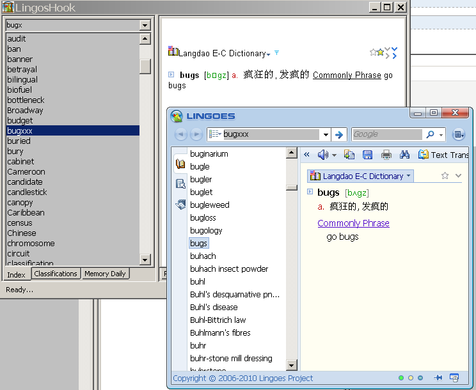476x390 pixels.
Task: Select "bugleweed" in Lingoes word list
Action: (209, 205)
